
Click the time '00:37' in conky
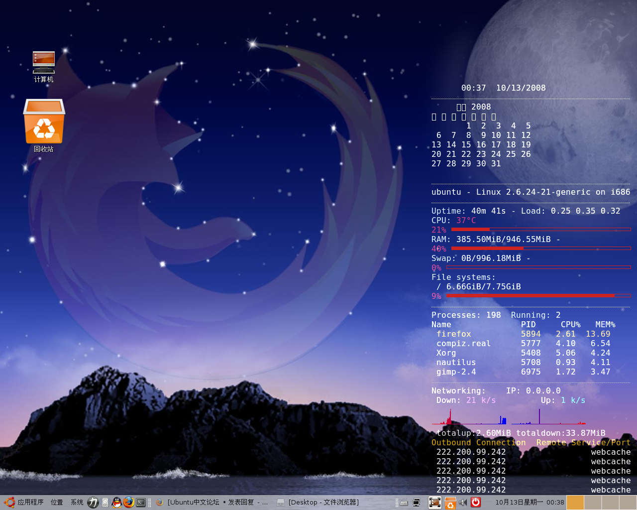[x=474, y=88]
